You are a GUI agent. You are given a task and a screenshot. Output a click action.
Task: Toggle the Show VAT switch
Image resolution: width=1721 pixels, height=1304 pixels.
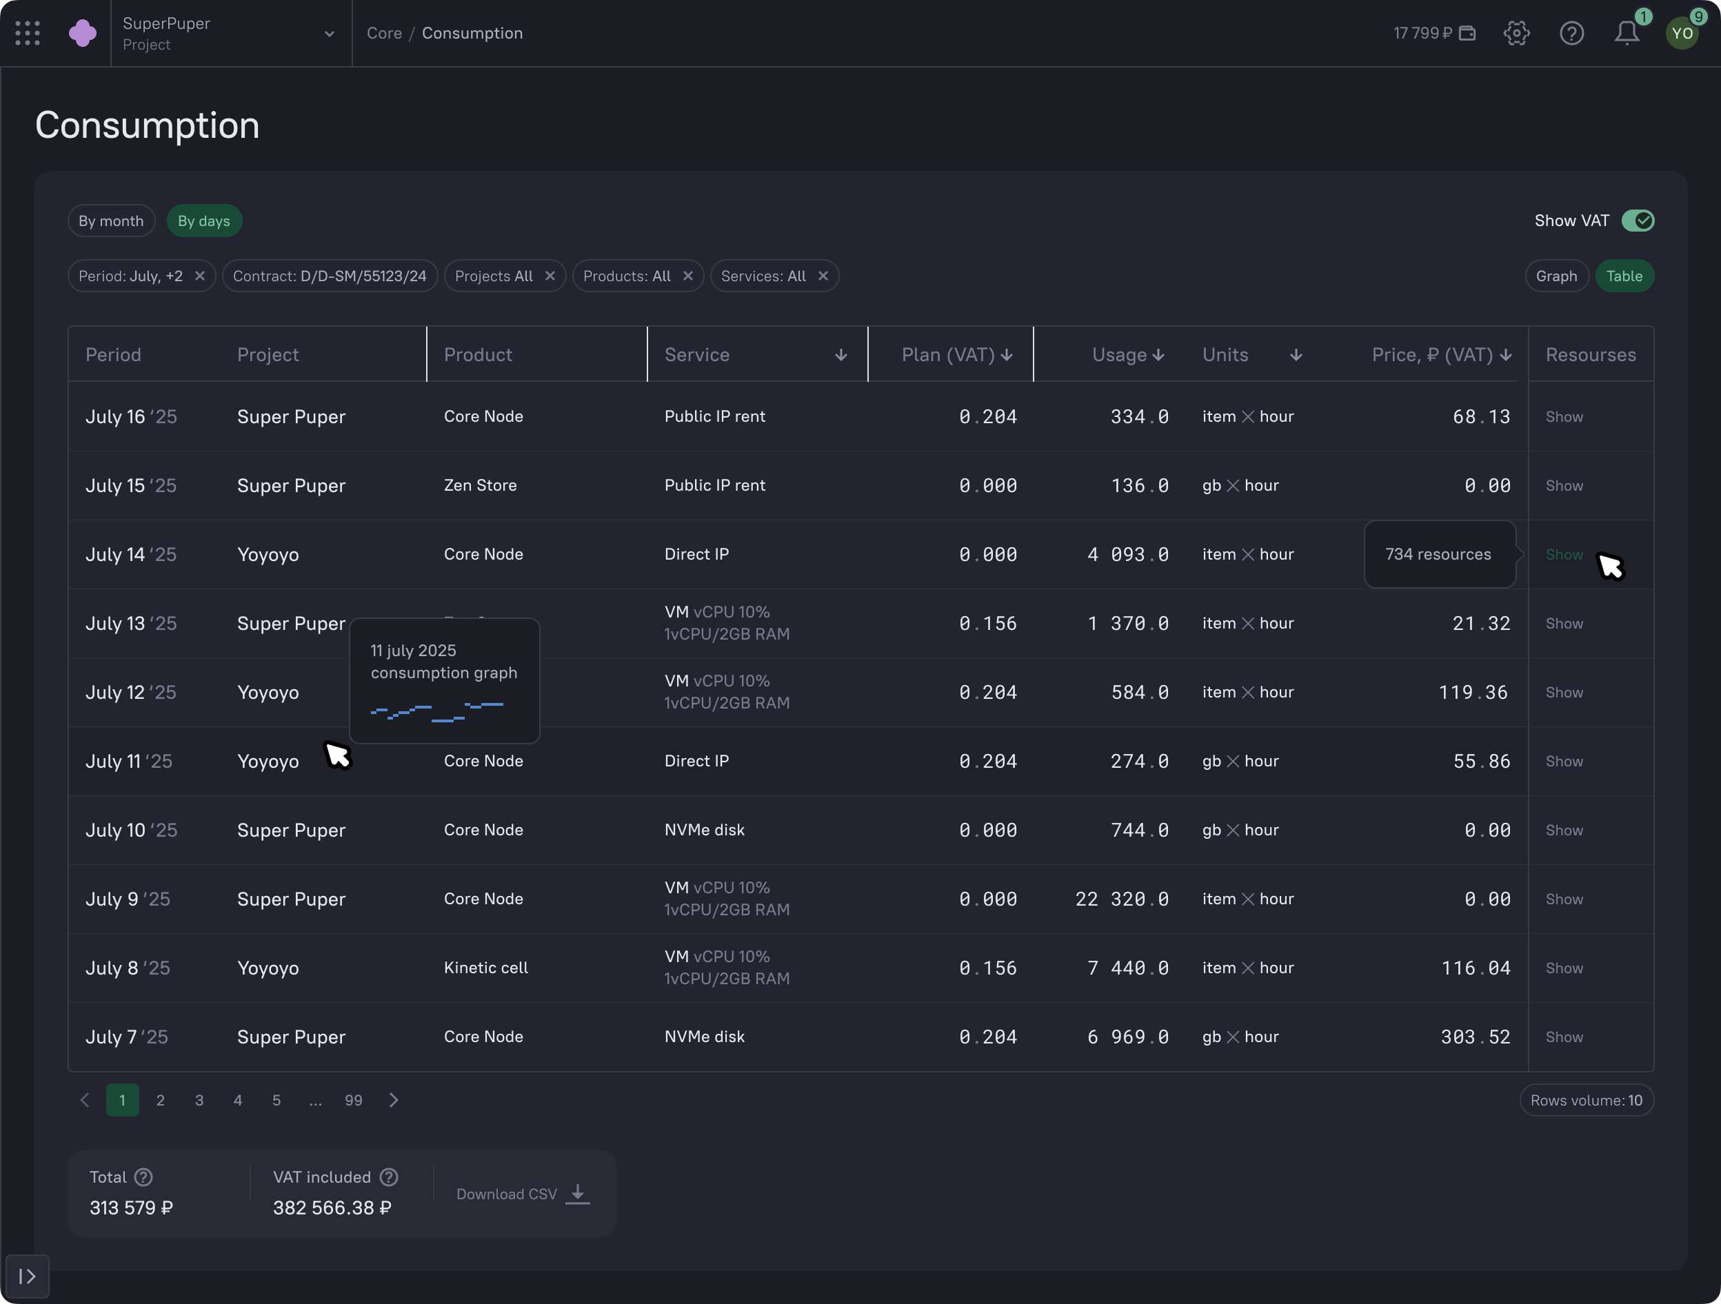point(1637,221)
